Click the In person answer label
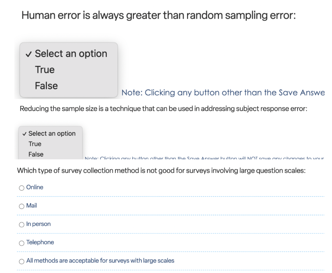This screenshot has width=332, height=273. [38, 224]
